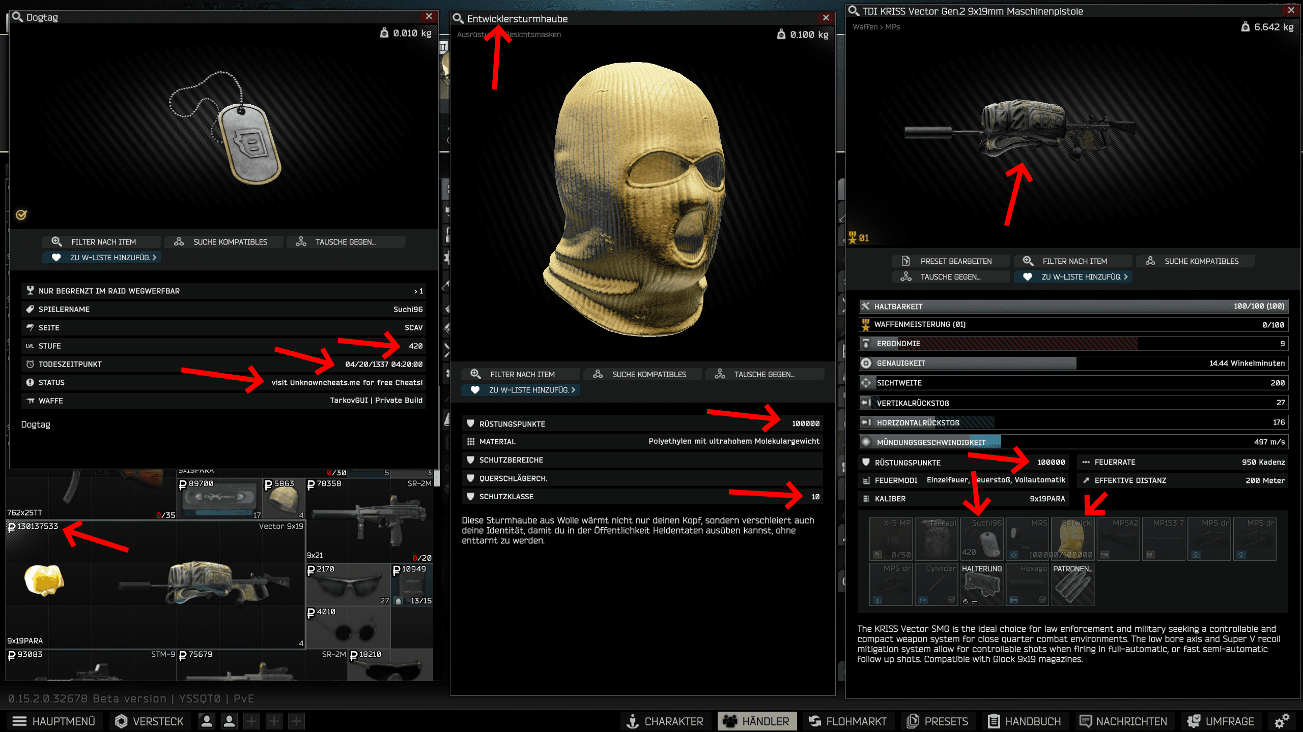Click sunglasses item priced 2170

tap(349, 585)
